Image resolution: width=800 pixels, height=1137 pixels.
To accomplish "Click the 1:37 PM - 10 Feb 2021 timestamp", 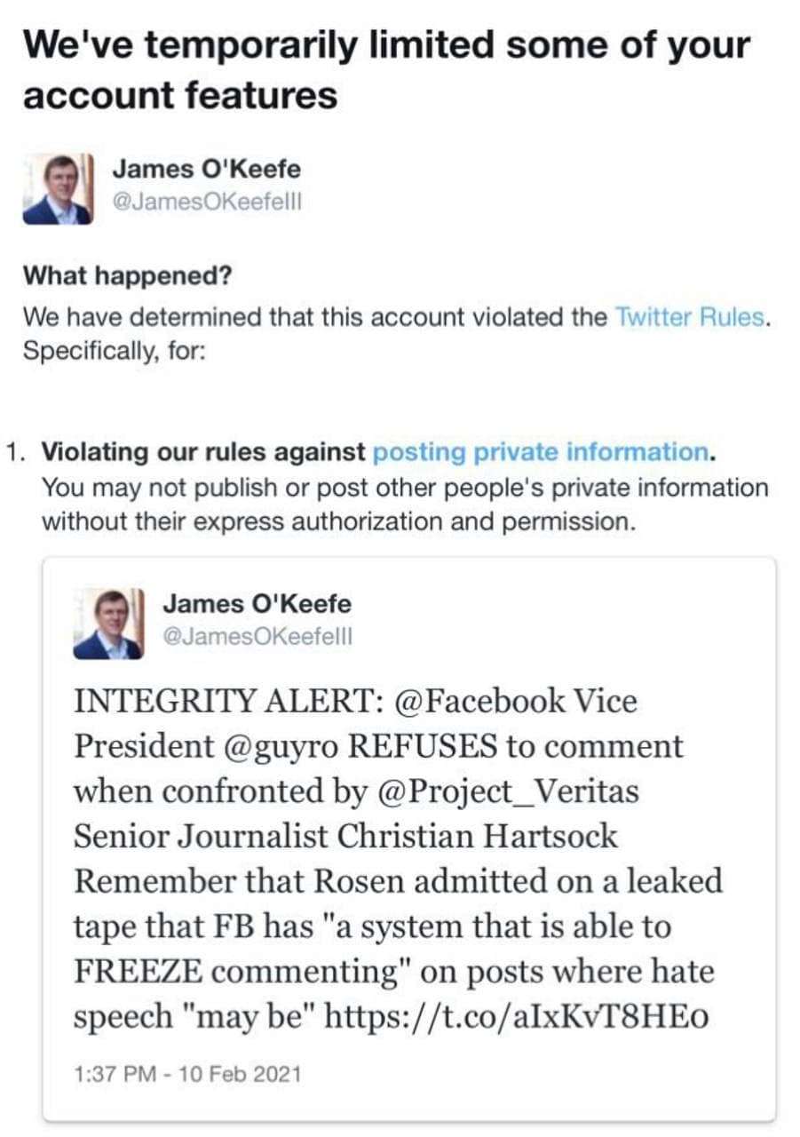I will 187,1074.
